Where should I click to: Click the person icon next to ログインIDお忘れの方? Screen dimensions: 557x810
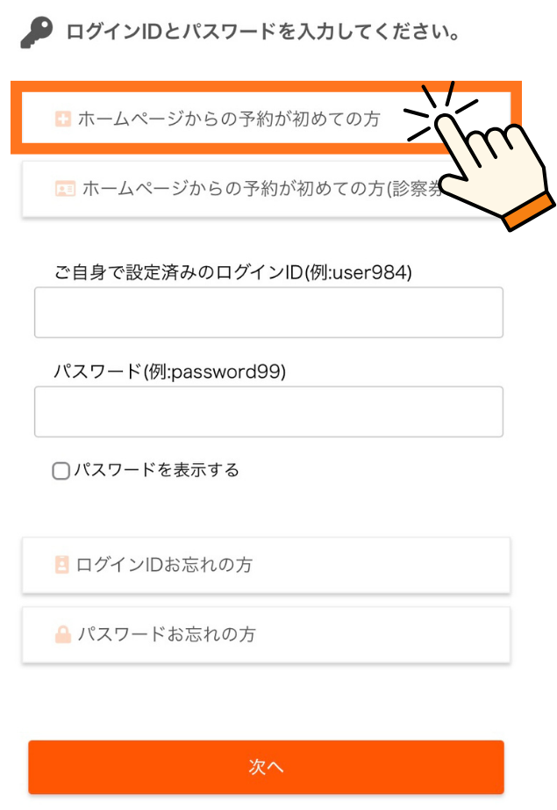coord(61,564)
